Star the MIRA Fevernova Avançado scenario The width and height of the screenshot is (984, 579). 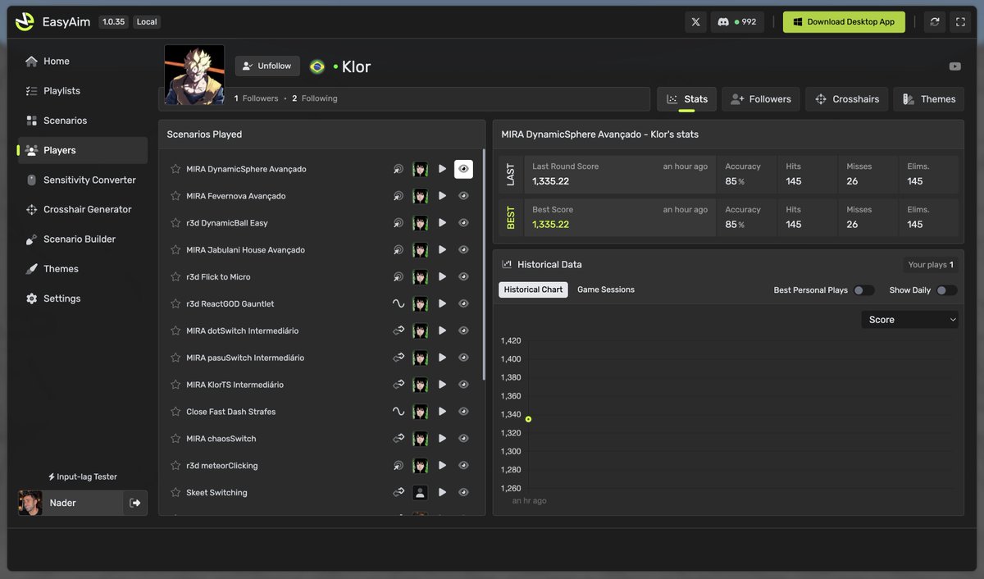[x=175, y=196]
